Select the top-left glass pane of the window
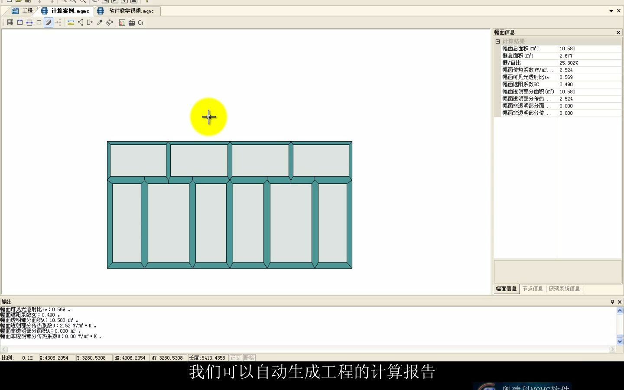Viewport: 624px width, 390px height. (x=138, y=160)
